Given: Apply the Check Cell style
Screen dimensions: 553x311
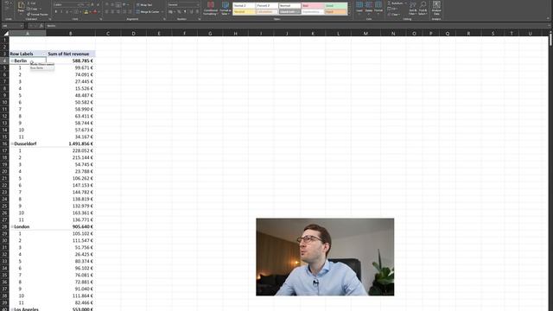Looking at the screenshot, I should click(x=290, y=11).
